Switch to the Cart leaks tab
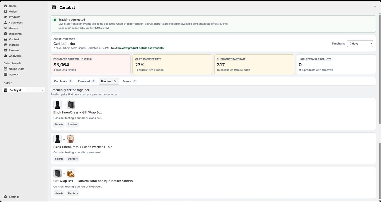The image size is (381, 202). point(63,81)
